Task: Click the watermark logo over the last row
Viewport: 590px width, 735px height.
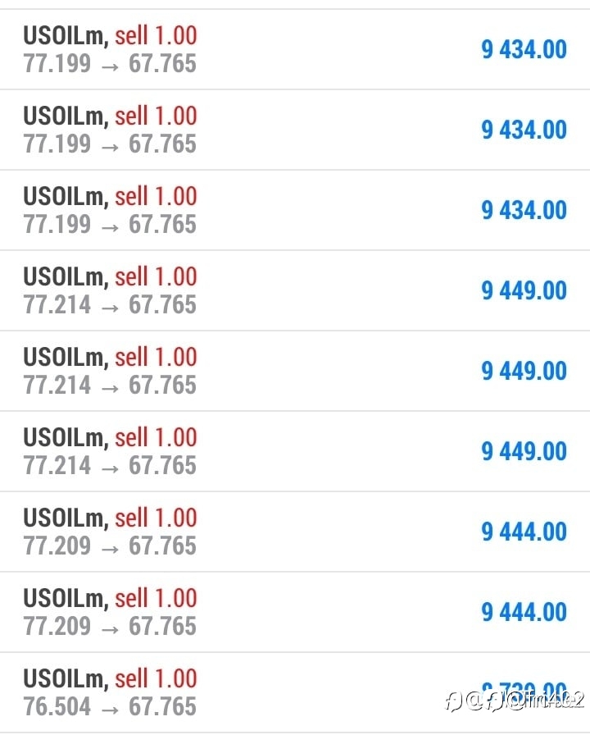Action: 515,701
